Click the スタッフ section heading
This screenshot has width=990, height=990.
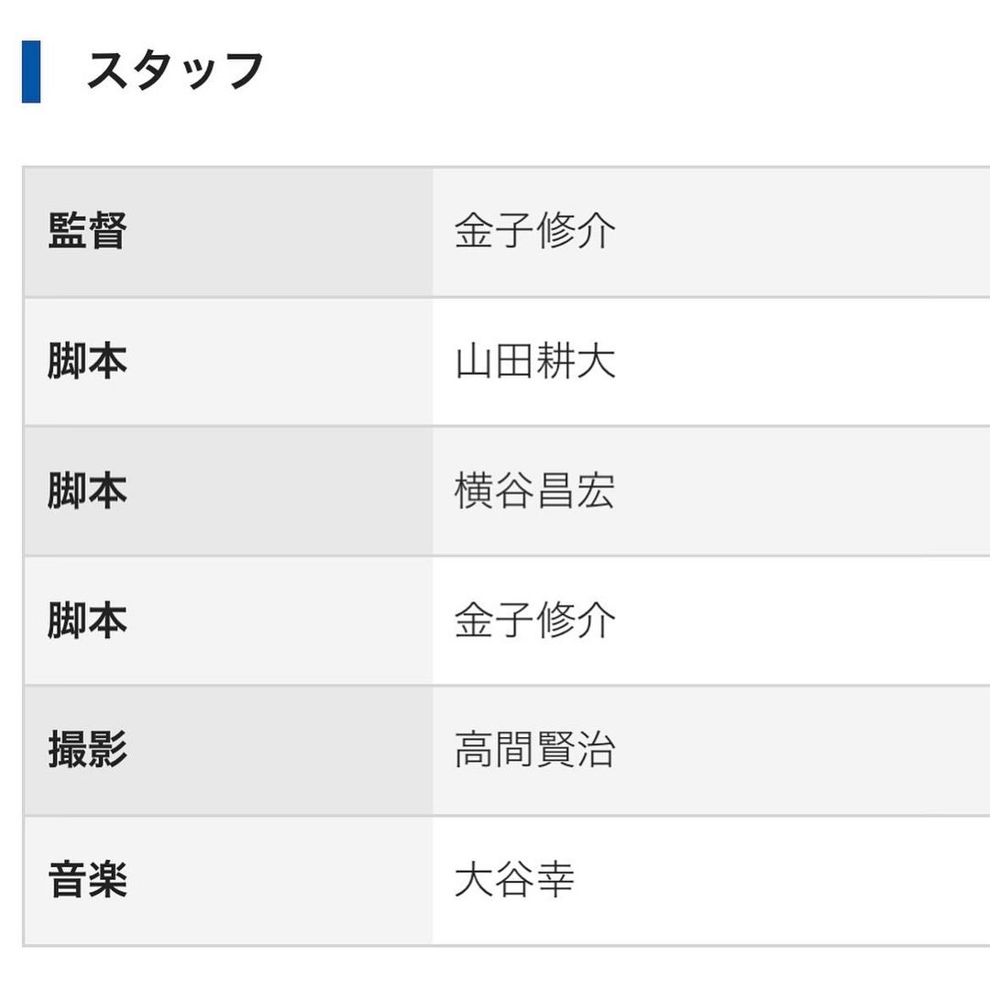click(174, 71)
